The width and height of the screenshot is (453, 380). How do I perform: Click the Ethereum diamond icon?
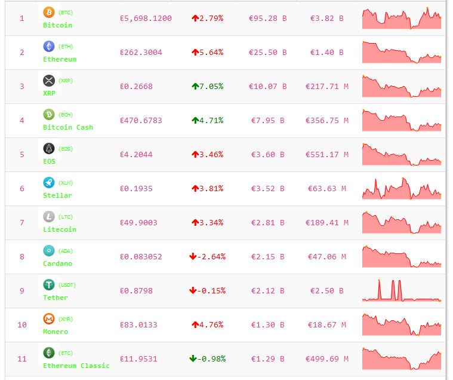(49, 46)
